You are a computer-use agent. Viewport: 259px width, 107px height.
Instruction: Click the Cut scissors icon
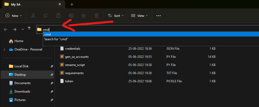pos(33,16)
